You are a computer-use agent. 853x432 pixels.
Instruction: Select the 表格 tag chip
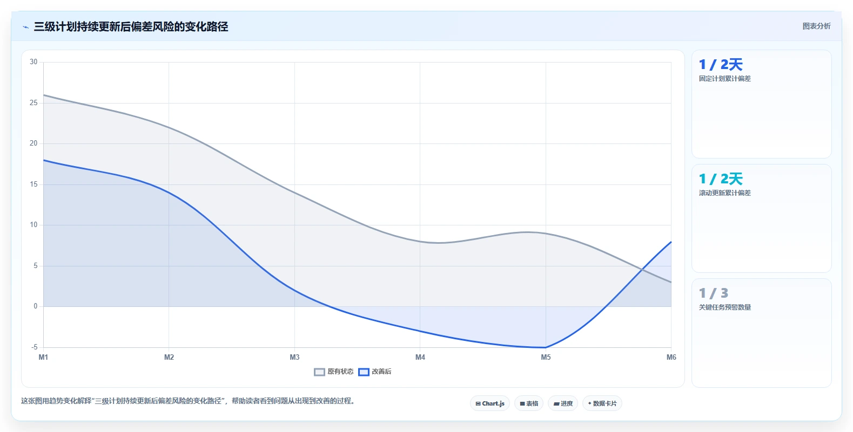click(529, 403)
